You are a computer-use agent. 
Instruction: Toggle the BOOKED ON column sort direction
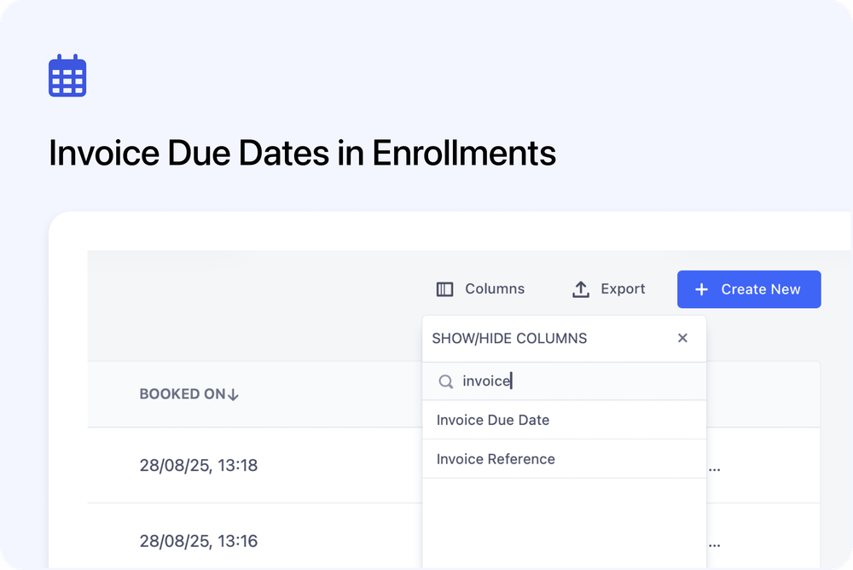[232, 393]
